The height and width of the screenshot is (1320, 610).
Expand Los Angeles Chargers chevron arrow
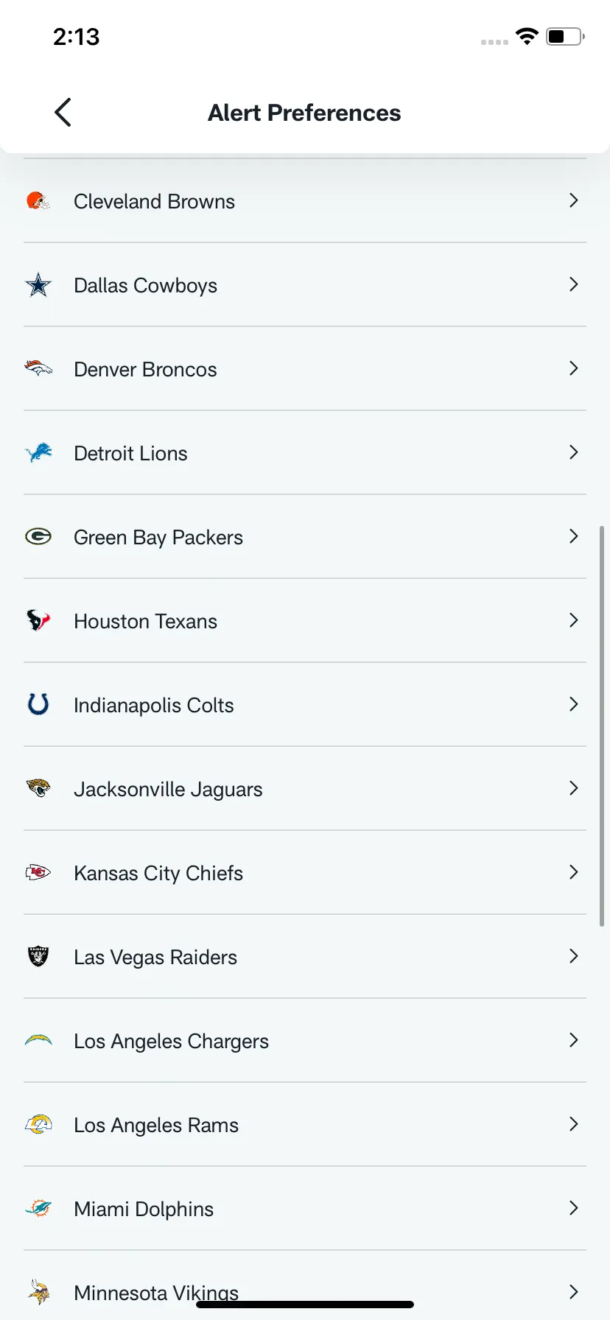[574, 1040]
